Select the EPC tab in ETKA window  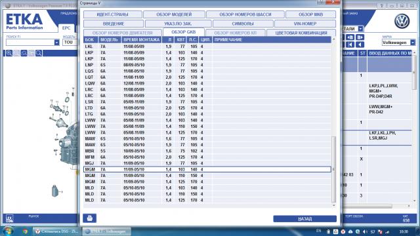tap(66, 28)
